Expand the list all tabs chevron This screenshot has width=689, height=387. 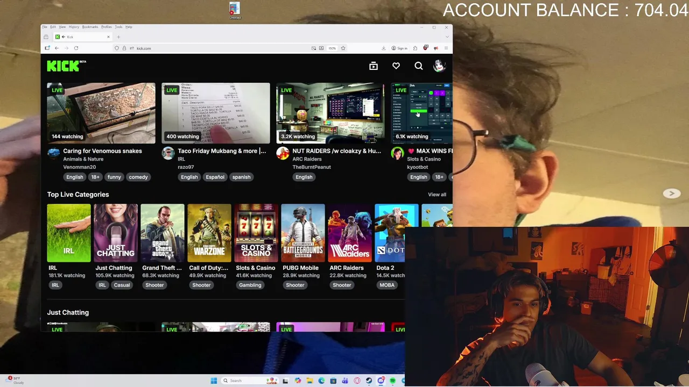[447, 37]
